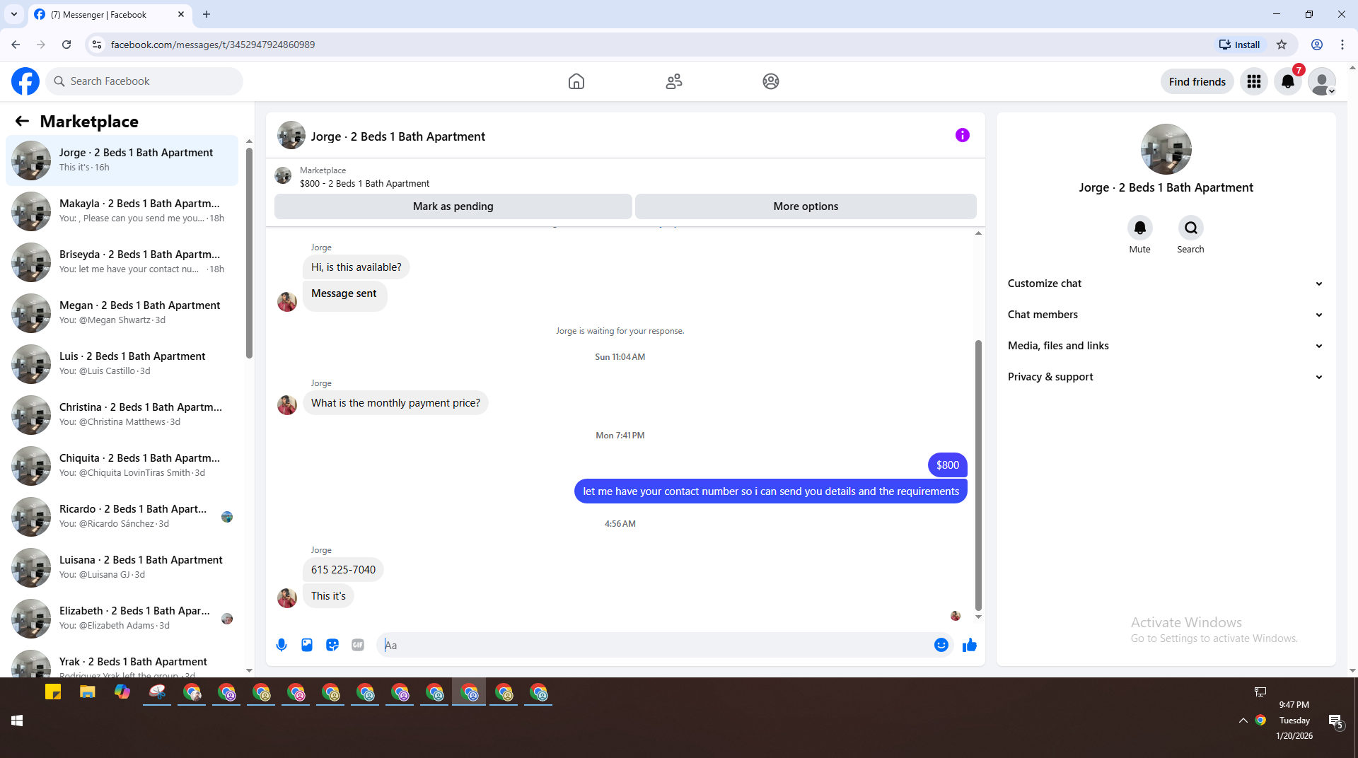
Task: Open Ricardo's apartment conversation
Action: tap(122, 517)
